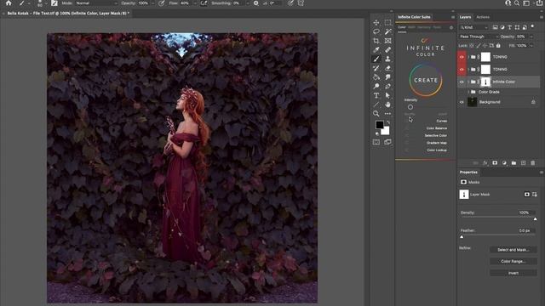Hide the Background layer
The image size is (545, 306).
(462, 102)
